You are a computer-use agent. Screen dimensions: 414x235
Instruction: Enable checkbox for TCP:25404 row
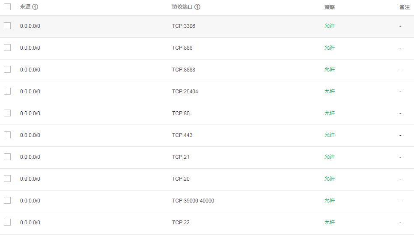tap(7, 91)
